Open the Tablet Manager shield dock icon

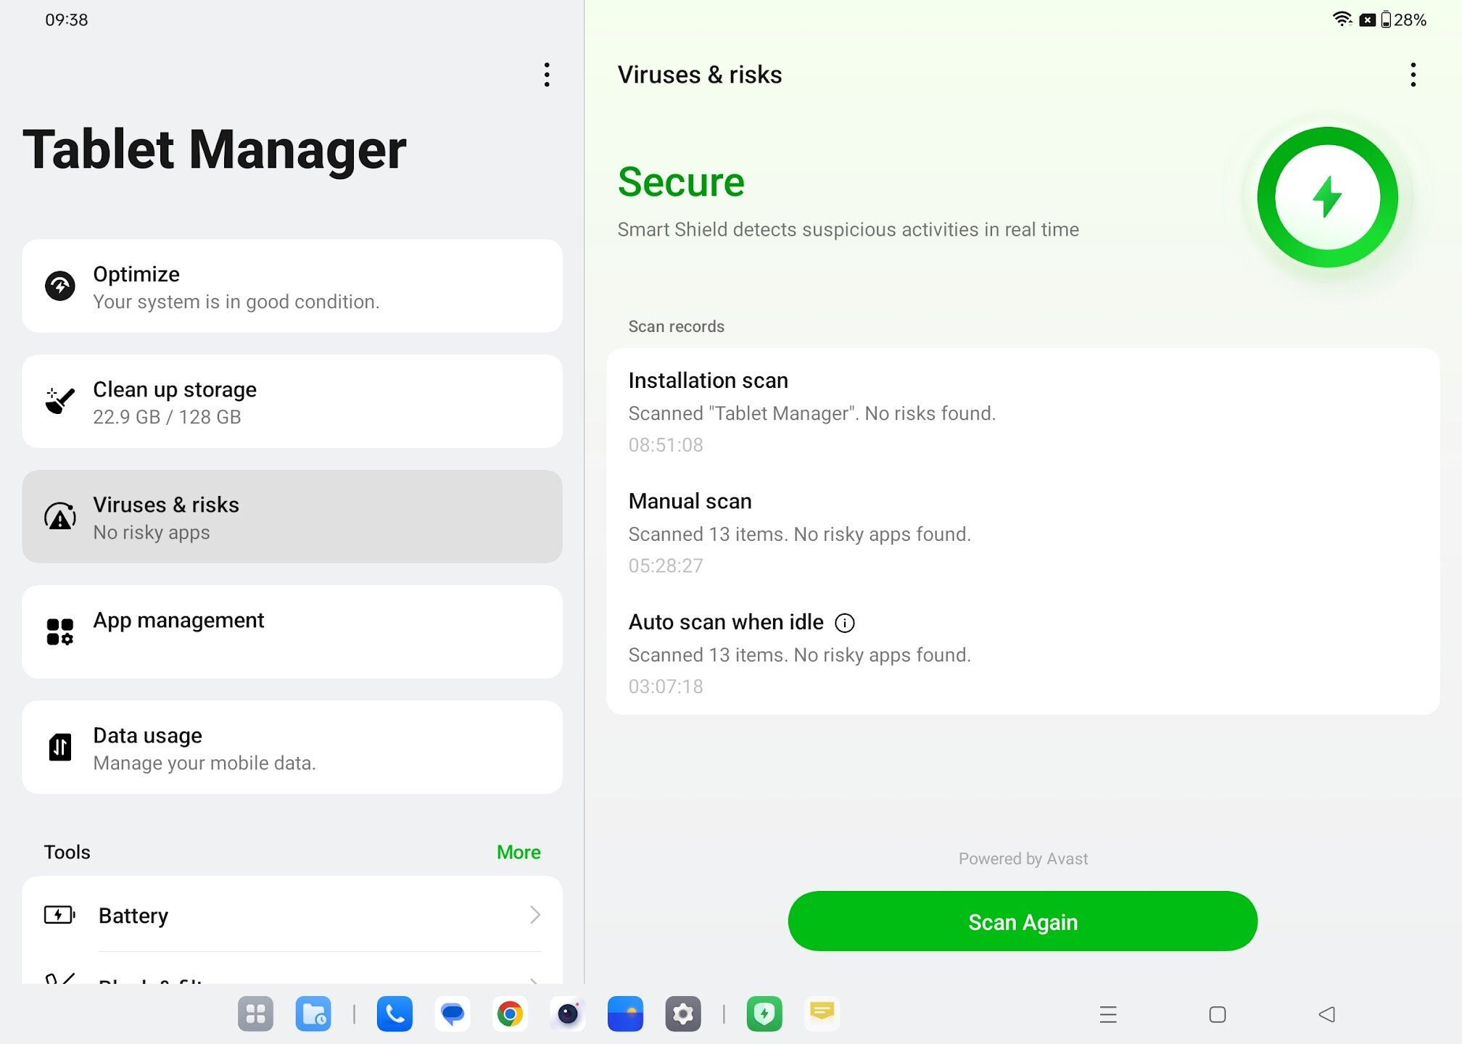point(764,1014)
